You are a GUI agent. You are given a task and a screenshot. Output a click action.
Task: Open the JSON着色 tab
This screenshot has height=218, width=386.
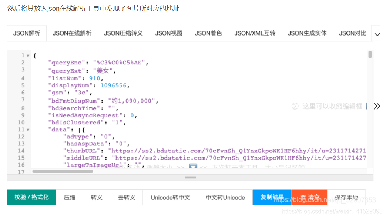208,33
